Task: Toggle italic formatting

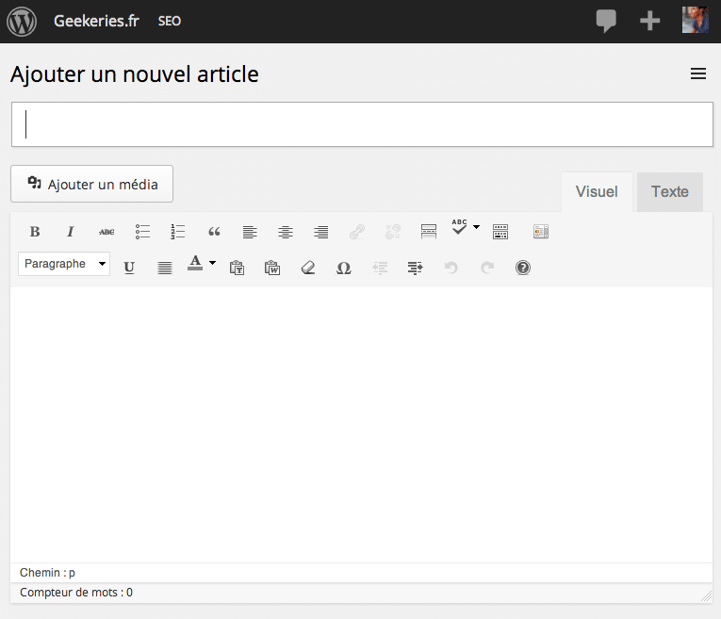Action: click(71, 232)
